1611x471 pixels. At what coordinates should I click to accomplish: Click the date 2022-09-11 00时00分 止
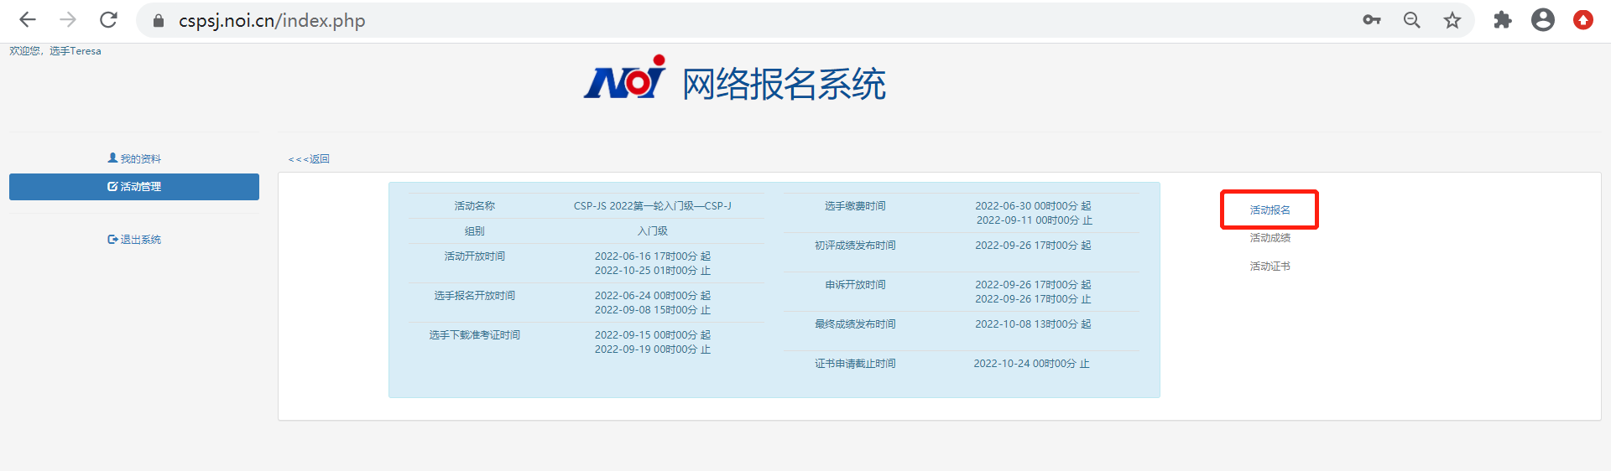(1034, 220)
